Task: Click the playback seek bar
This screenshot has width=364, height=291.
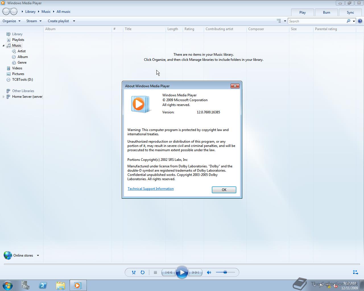Action: [x=182, y=264]
